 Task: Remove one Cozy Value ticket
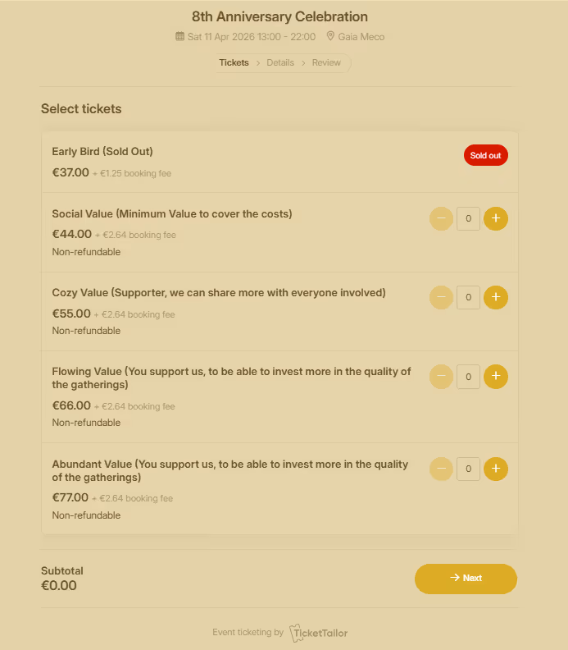pyautogui.click(x=441, y=297)
